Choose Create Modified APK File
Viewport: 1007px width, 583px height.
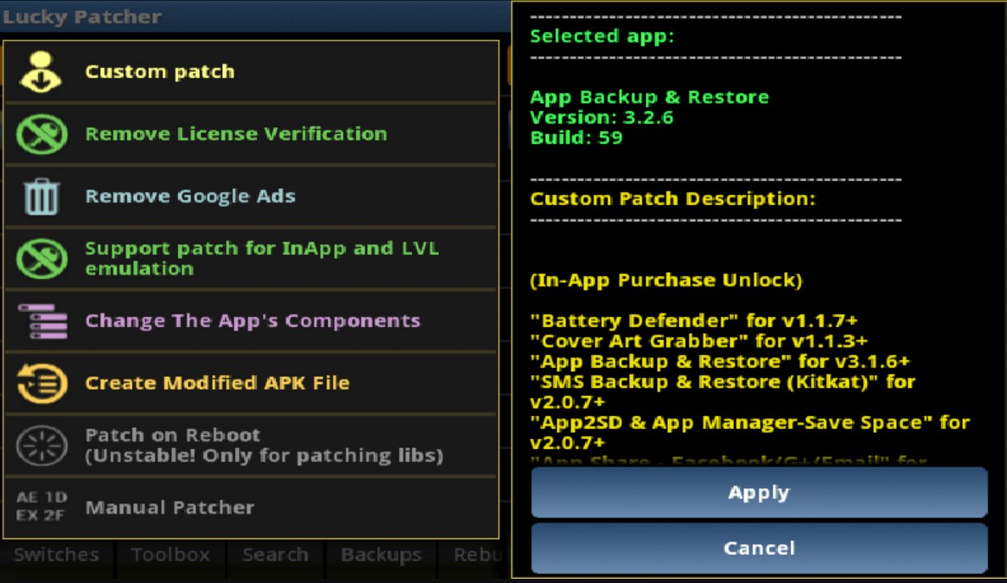pyautogui.click(x=250, y=383)
